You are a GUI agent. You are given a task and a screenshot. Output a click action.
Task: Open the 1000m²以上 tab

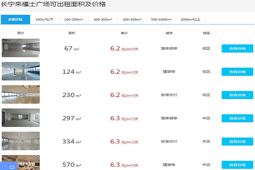tap(190, 20)
